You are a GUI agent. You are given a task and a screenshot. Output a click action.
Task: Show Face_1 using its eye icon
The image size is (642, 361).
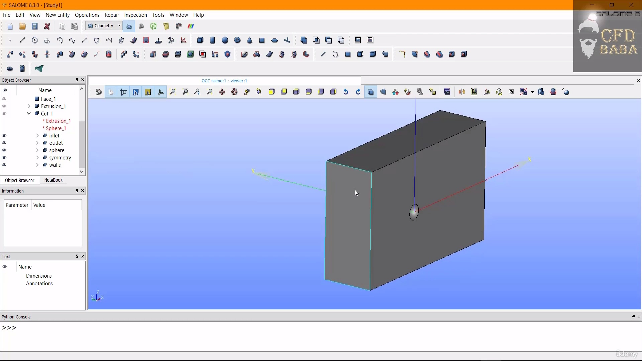[4, 99]
